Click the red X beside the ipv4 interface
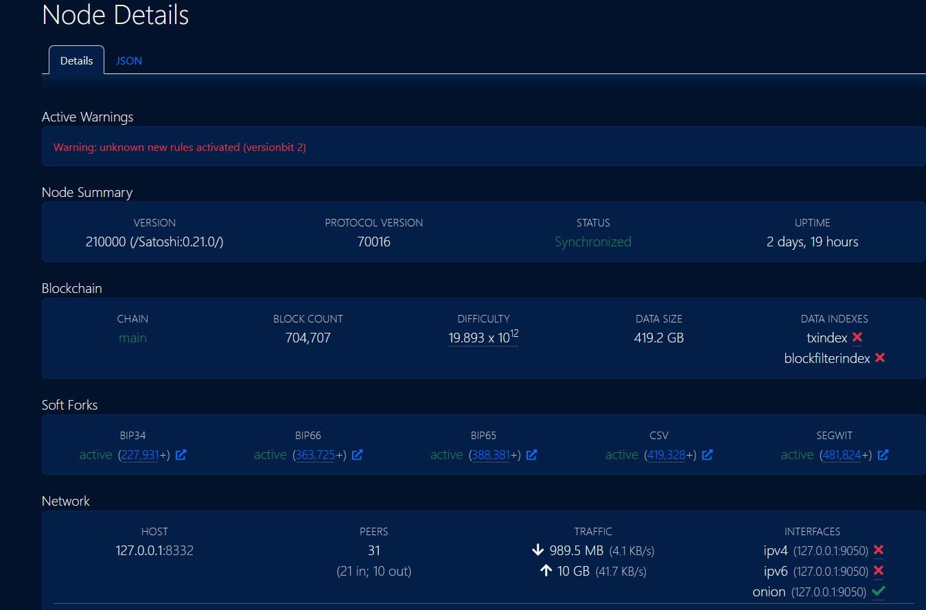This screenshot has width=926, height=610. point(878,550)
